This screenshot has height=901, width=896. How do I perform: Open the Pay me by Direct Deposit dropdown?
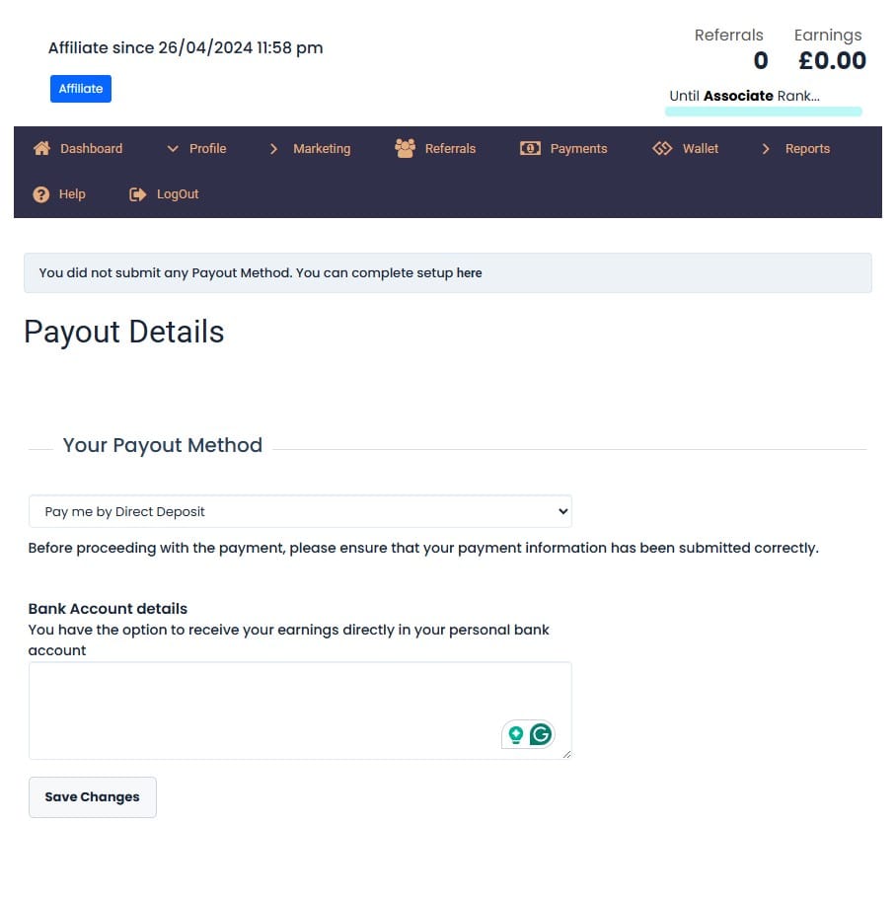tap(300, 511)
